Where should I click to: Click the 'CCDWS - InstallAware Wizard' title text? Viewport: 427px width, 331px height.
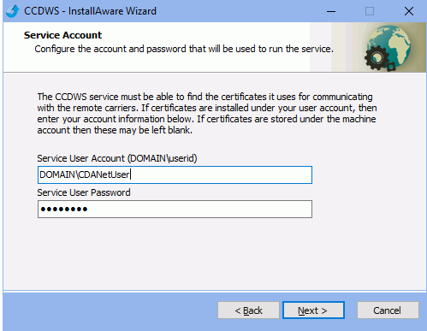coord(90,11)
